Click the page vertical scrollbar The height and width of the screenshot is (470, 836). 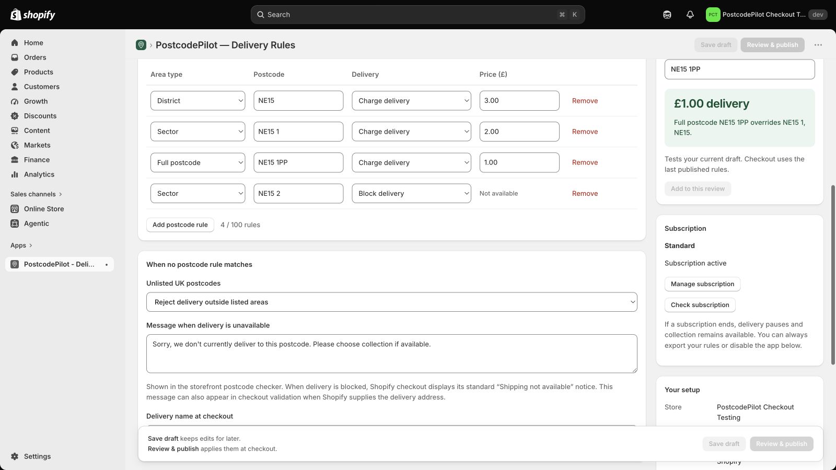(833, 275)
